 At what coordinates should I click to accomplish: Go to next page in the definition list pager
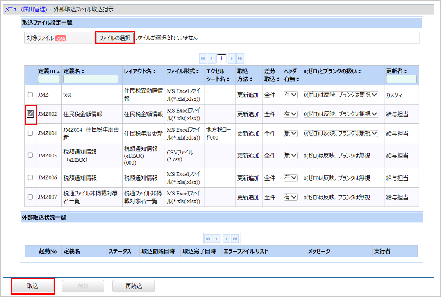coord(232,59)
